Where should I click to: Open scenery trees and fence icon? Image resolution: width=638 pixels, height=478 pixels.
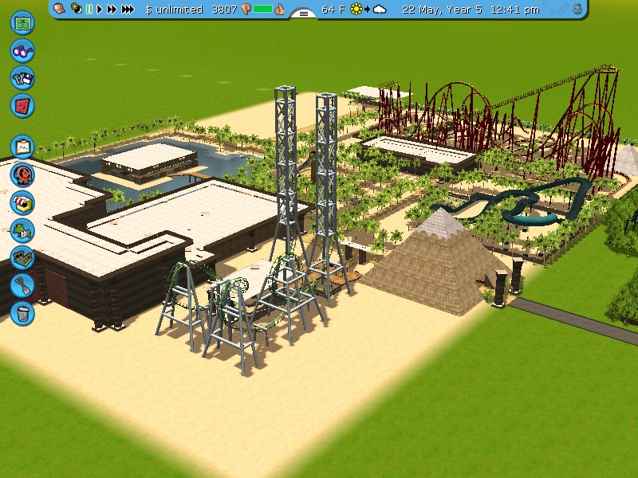click(22, 230)
